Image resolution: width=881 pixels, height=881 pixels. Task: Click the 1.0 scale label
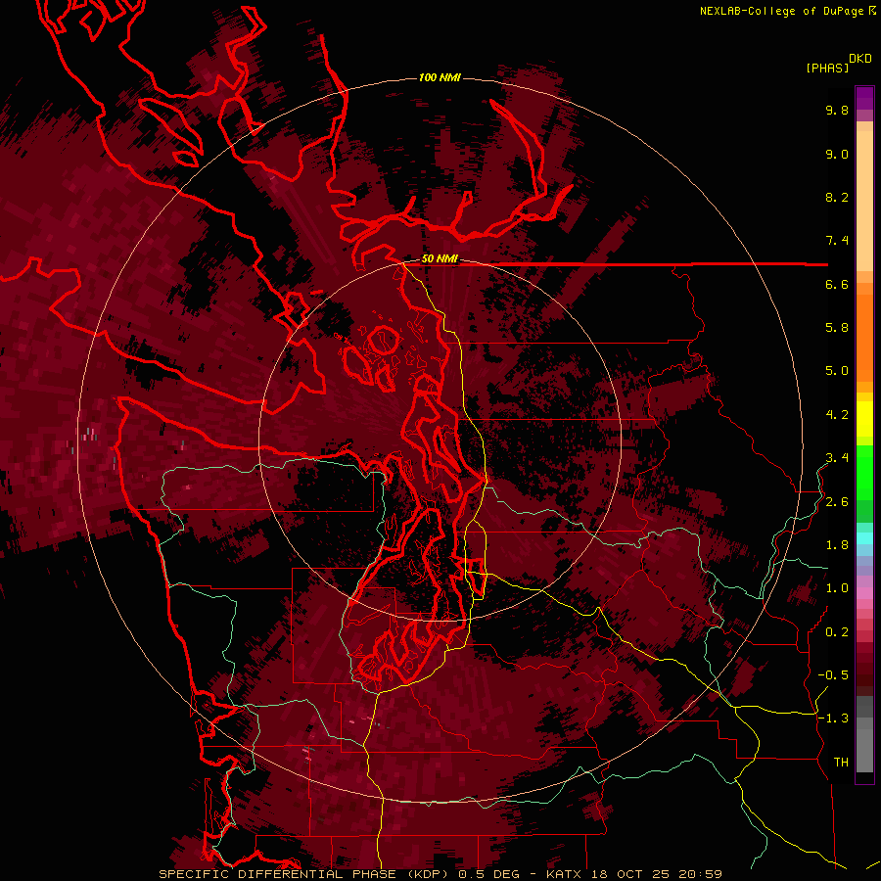click(x=837, y=588)
